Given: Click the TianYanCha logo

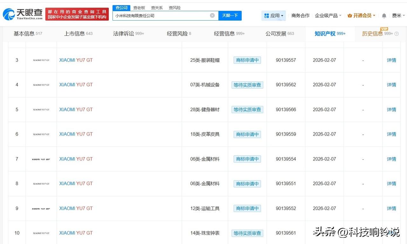Looking at the screenshot, I should pos(22,14).
